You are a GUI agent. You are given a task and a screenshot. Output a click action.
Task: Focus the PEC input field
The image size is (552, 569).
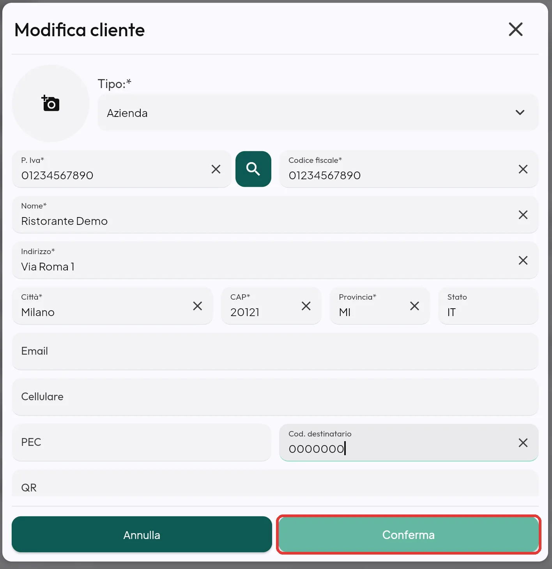(x=142, y=443)
